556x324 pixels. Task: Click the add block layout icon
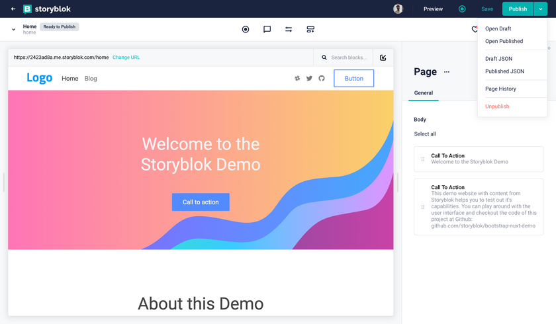pos(310,29)
